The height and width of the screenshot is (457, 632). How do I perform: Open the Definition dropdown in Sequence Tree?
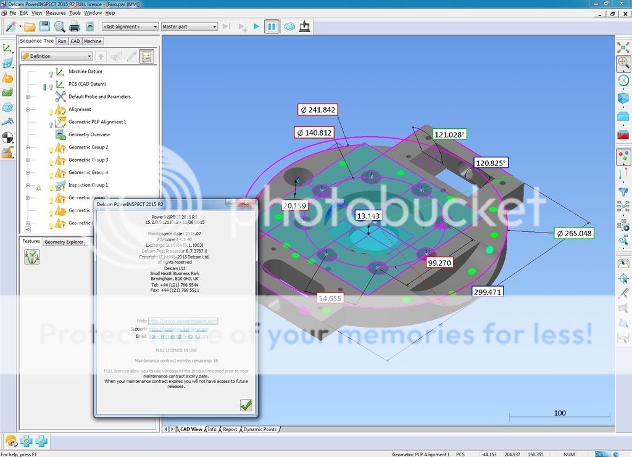coord(56,56)
